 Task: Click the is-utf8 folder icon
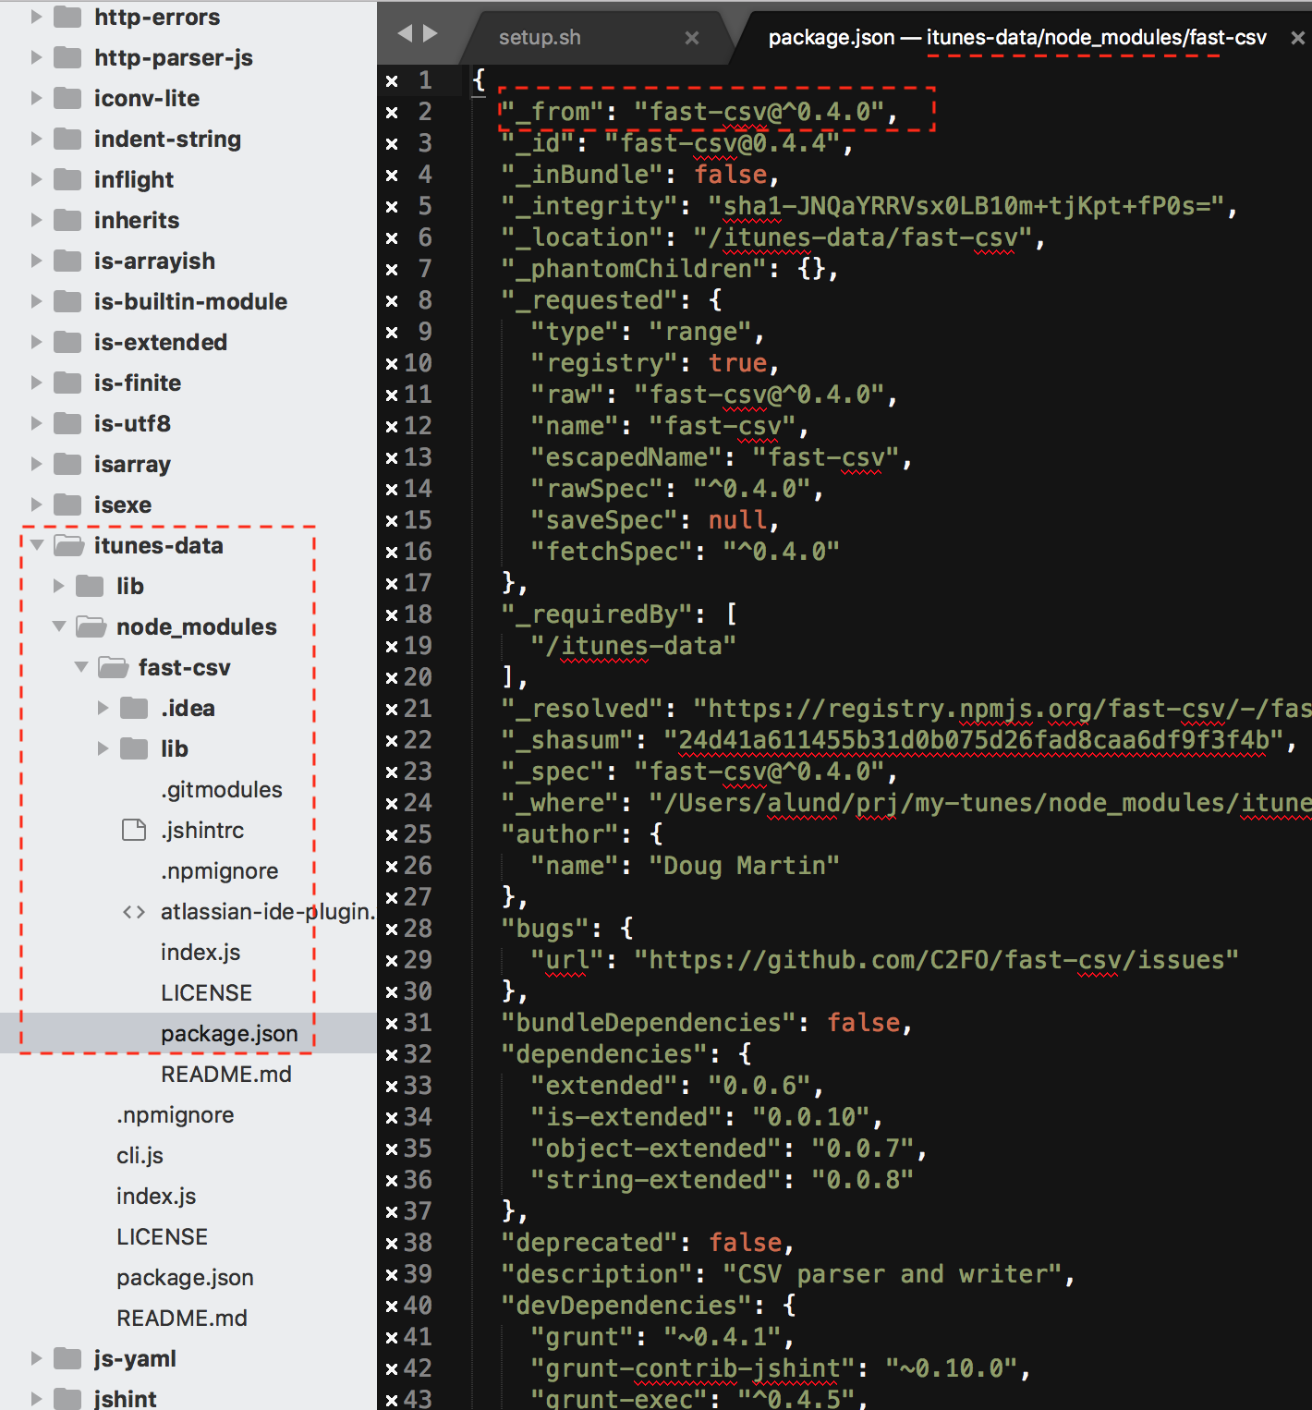67,423
